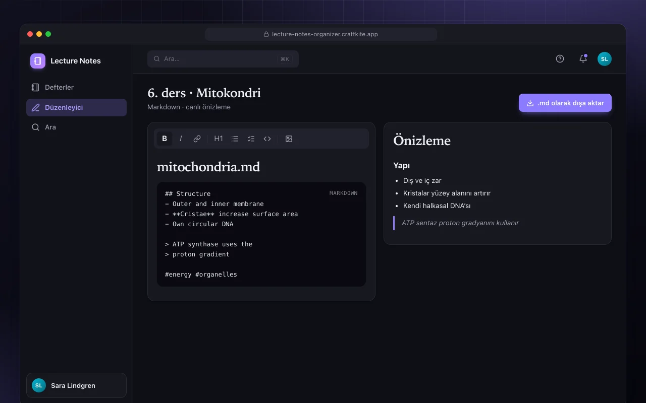The image size is (646, 403).
Task: Click the "#energy #organelles" tags line
Action: 201,274
